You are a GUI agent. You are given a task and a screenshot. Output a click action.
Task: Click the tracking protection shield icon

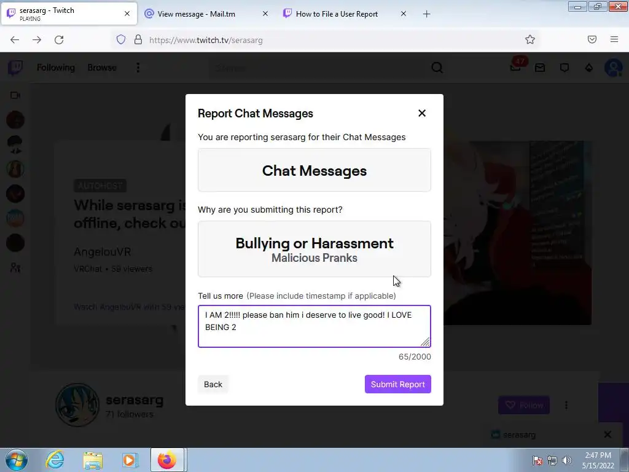pyautogui.click(x=121, y=39)
